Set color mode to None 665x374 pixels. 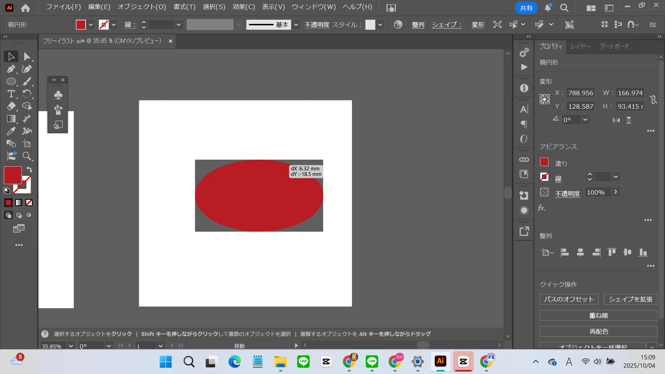coord(29,203)
